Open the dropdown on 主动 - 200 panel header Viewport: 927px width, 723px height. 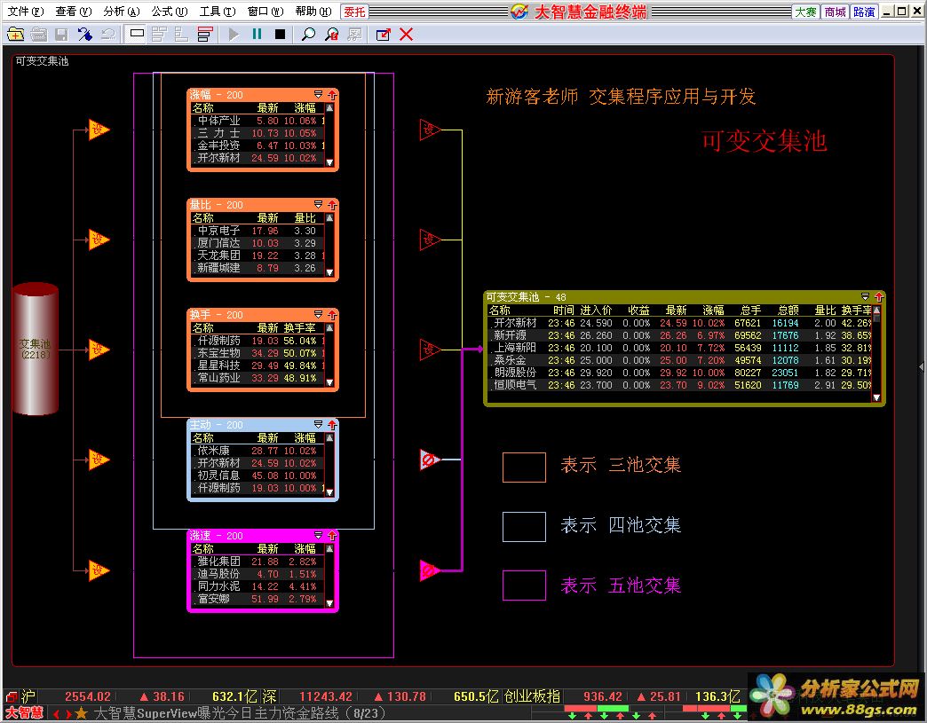(318, 424)
